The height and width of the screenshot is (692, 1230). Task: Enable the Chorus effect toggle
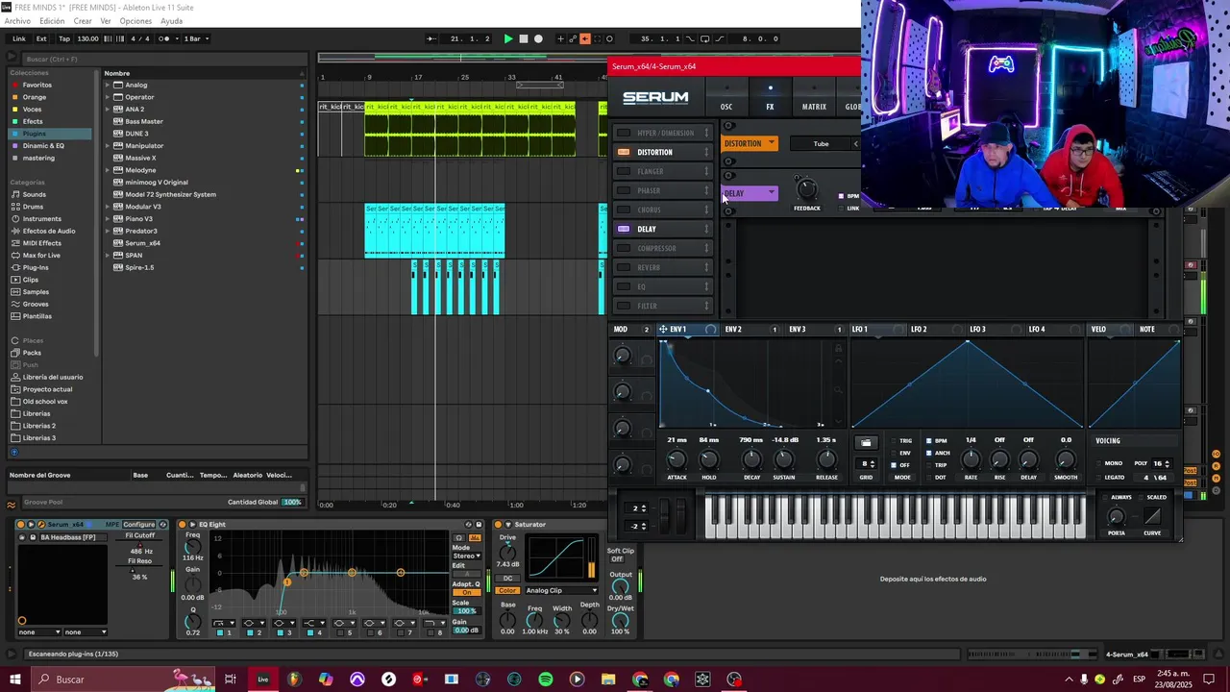tap(624, 210)
